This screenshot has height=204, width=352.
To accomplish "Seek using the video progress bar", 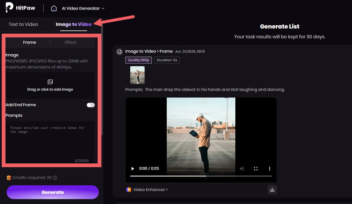I will pyautogui.click(x=201, y=176).
